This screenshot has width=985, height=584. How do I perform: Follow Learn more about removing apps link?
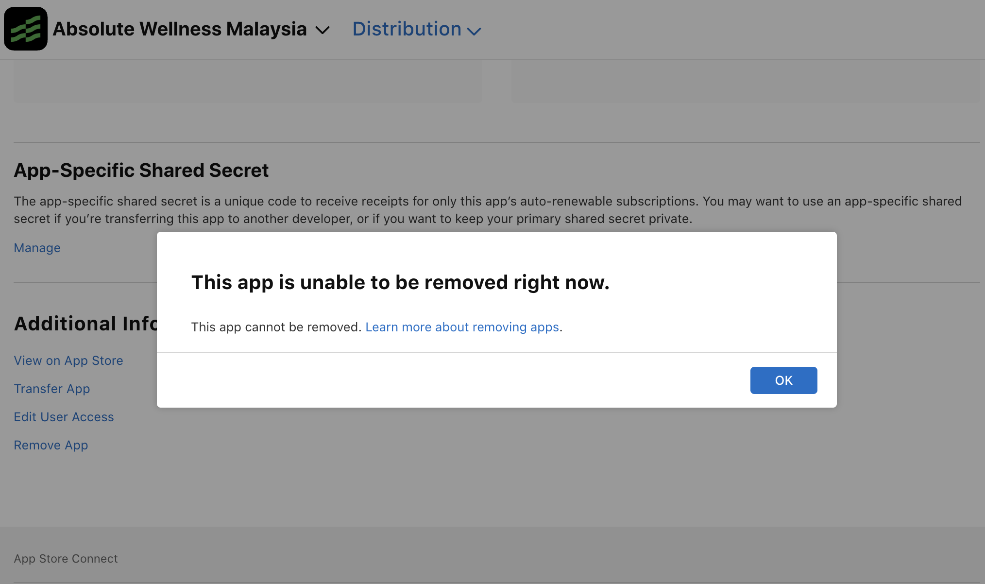[462, 327]
